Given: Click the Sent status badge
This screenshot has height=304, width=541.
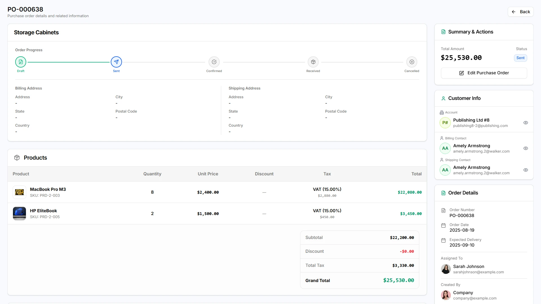Looking at the screenshot, I should tap(520, 58).
